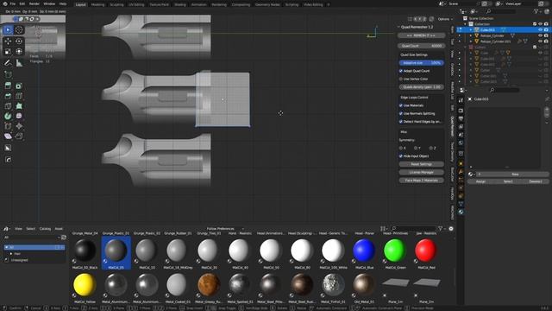Switch to the UV Editing workspace tab
Screen dimensions: 552x311
click(136, 4)
